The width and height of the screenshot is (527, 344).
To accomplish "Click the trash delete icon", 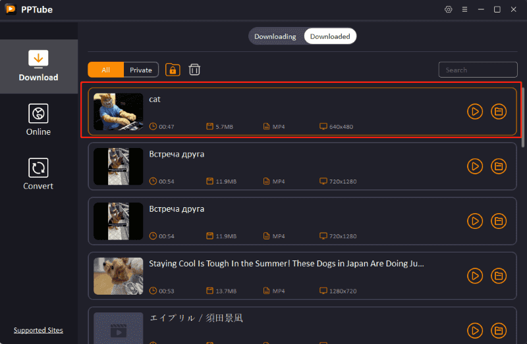I will [x=194, y=70].
